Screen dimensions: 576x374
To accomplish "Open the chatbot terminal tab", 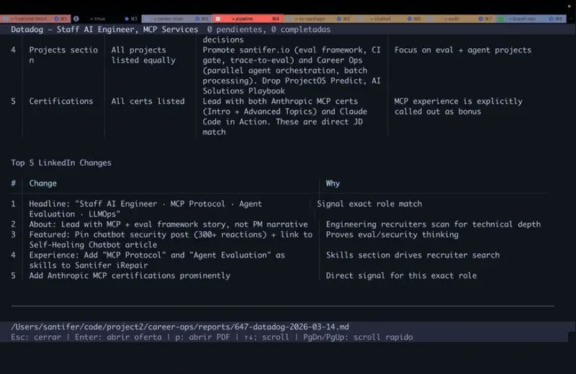I will coord(390,19).
